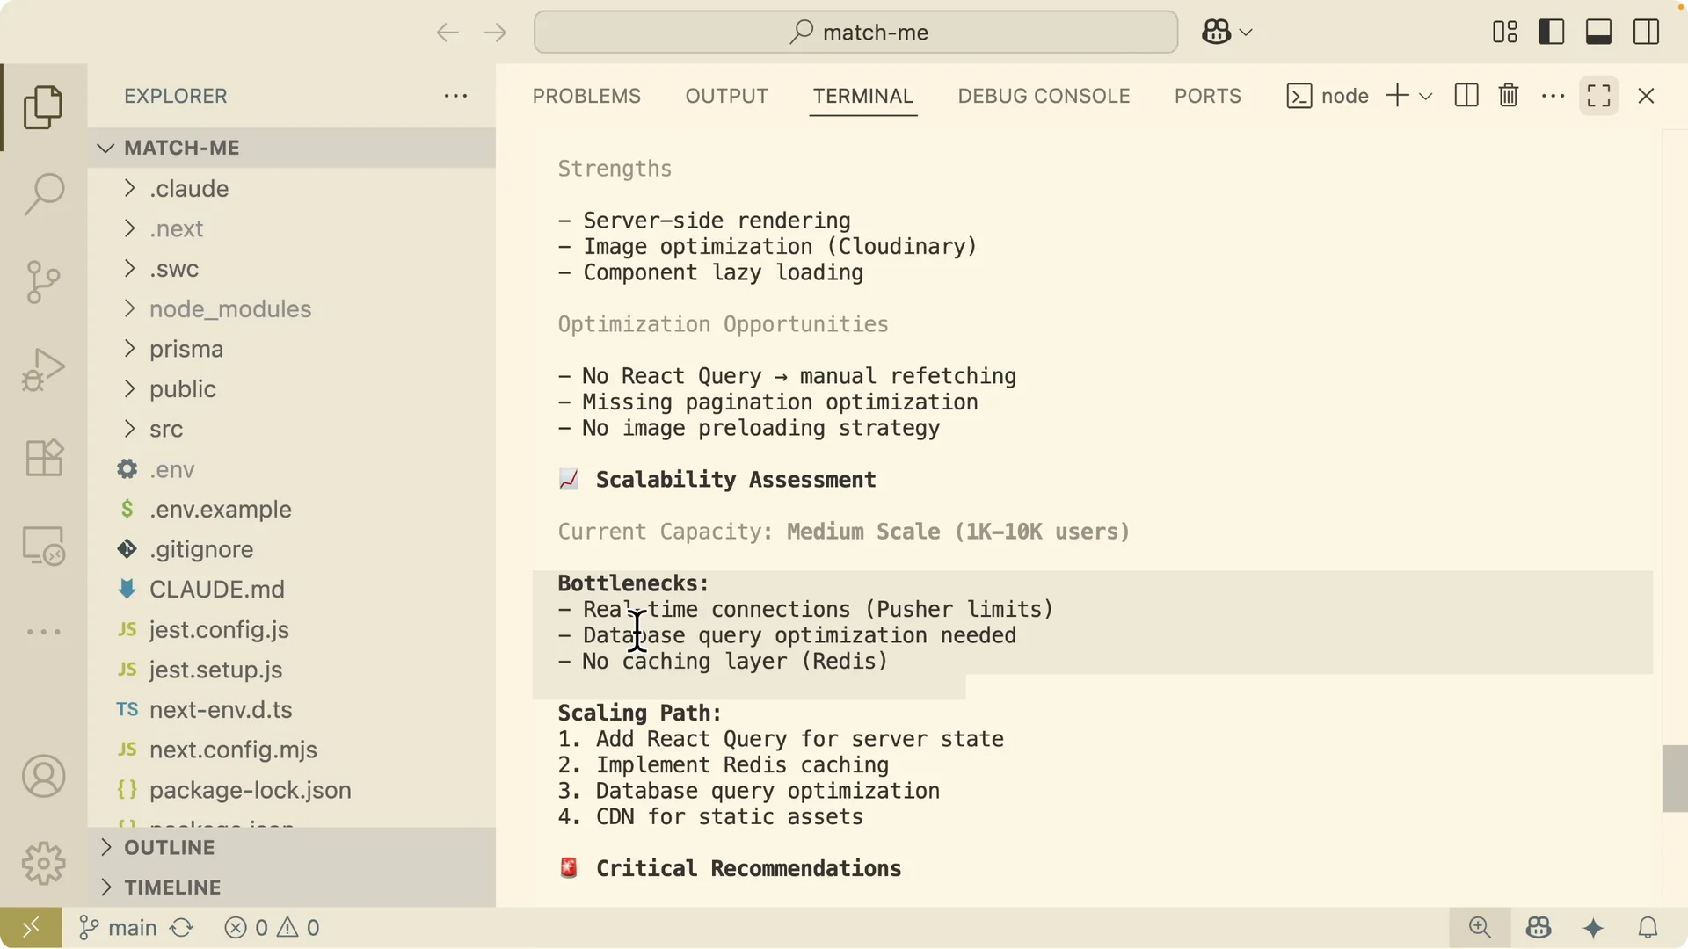Open notifications bell

point(1648,928)
